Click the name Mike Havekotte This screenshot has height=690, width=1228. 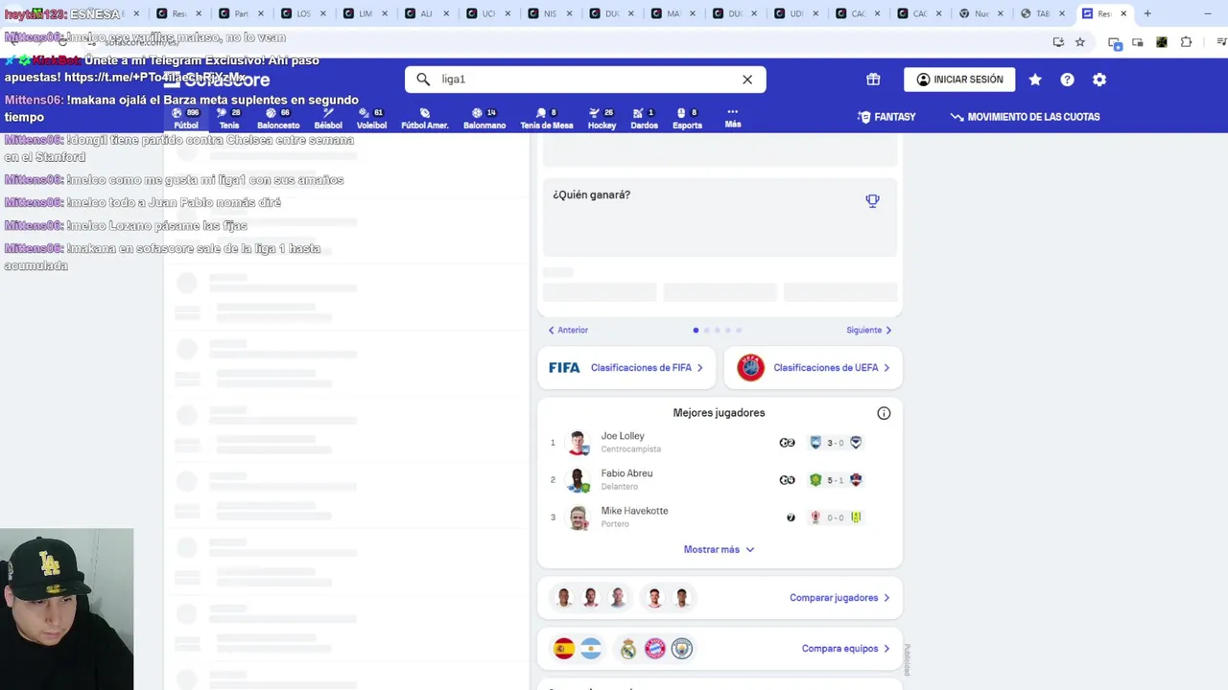point(634,511)
